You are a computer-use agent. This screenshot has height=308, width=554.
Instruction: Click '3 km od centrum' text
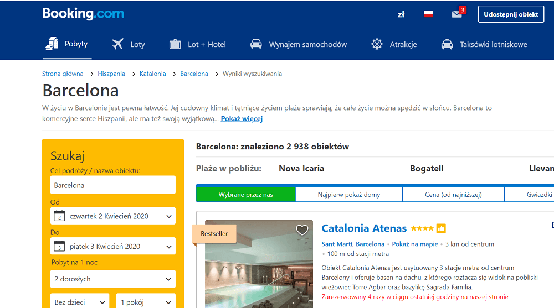[470, 244]
